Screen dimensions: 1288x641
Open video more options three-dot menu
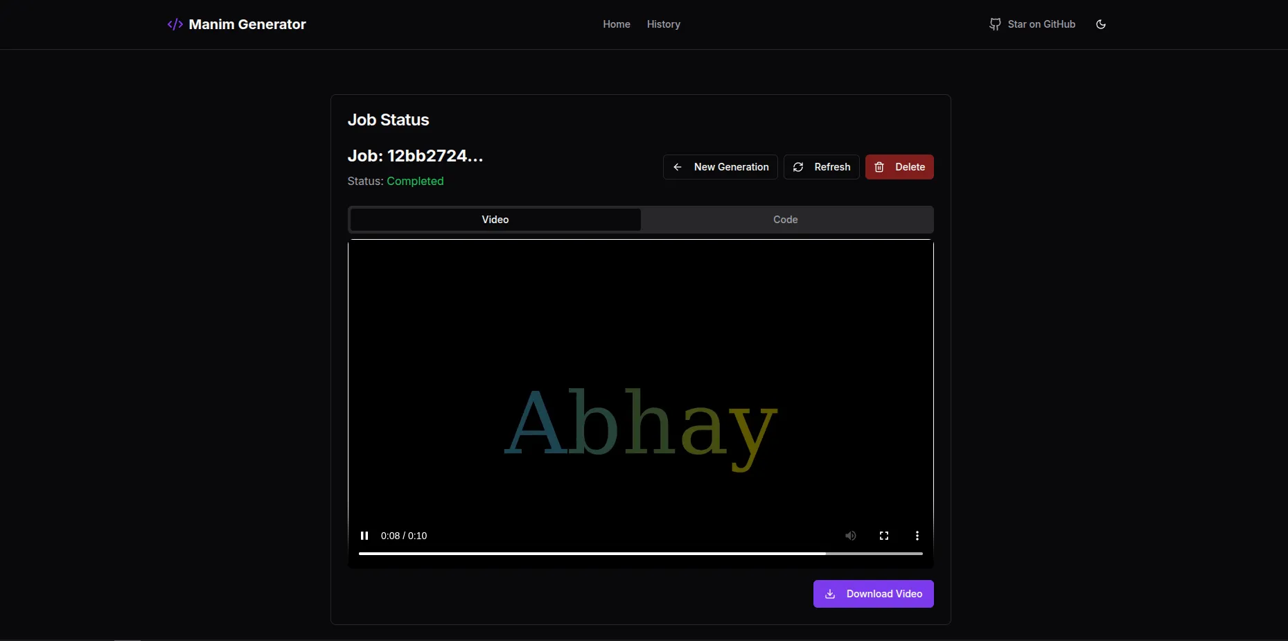[x=917, y=536]
